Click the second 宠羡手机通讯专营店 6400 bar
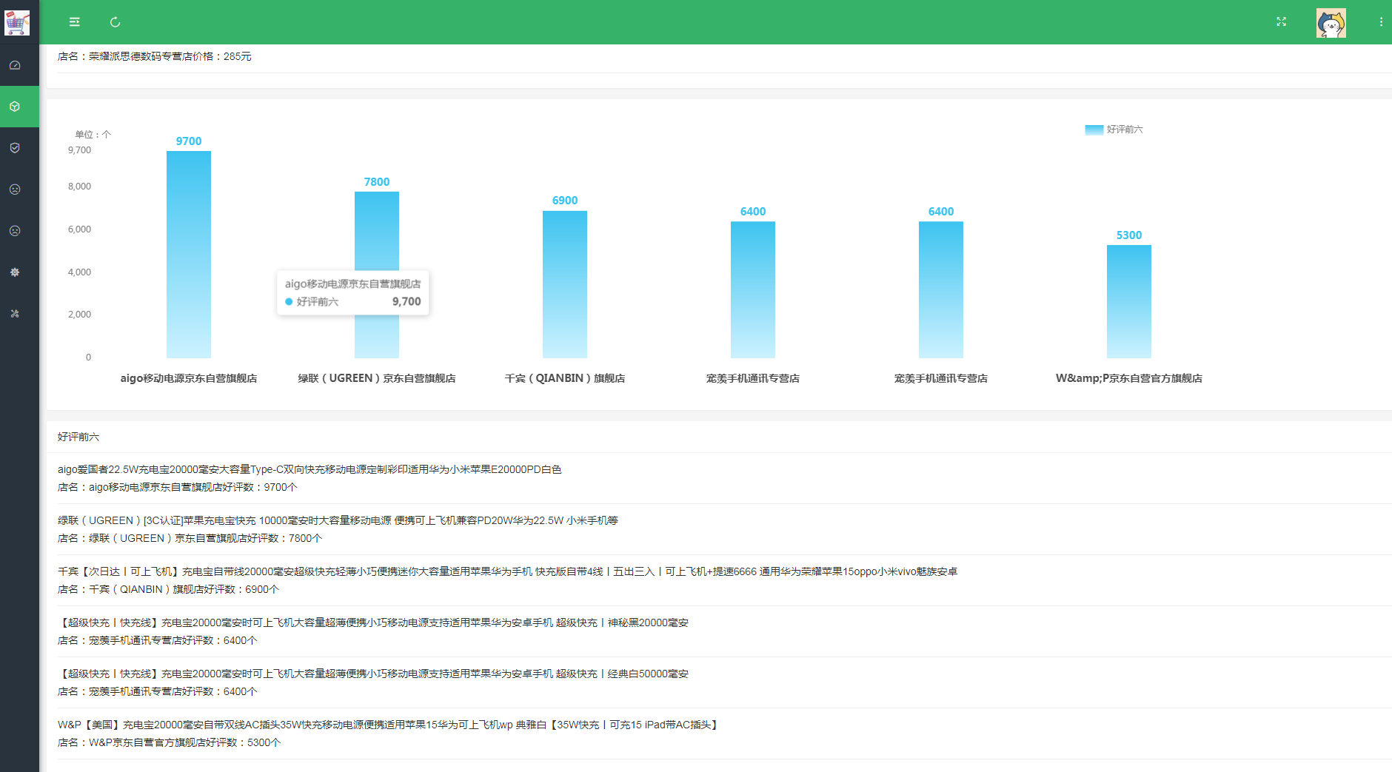Viewport: 1392px width, 772px height. coord(941,289)
